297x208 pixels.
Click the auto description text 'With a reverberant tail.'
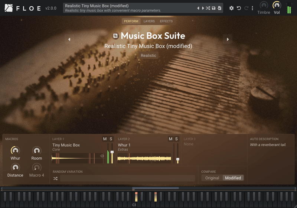(268, 145)
